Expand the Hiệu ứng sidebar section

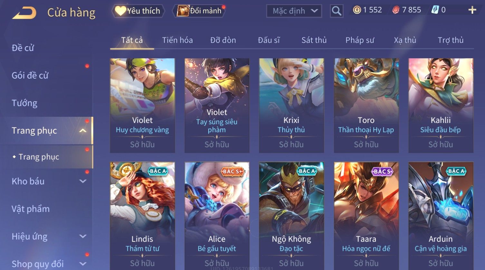point(83,237)
